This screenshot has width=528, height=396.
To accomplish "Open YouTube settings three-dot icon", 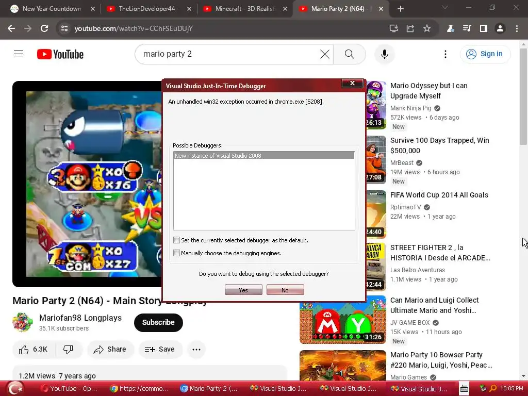I will point(445,54).
